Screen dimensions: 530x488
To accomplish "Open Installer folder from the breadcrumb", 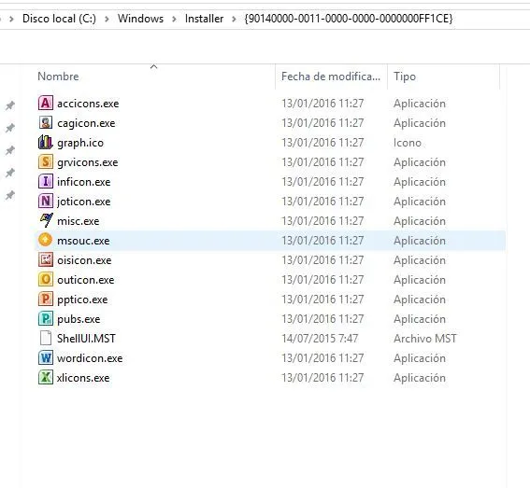I will pyautogui.click(x=204, y=19).
